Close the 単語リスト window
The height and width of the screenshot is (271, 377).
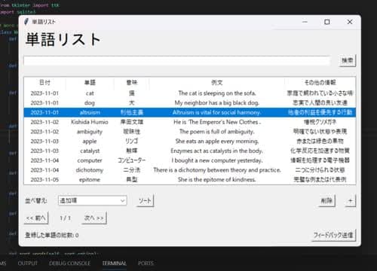pyautogui.click(x=350, y=22)
